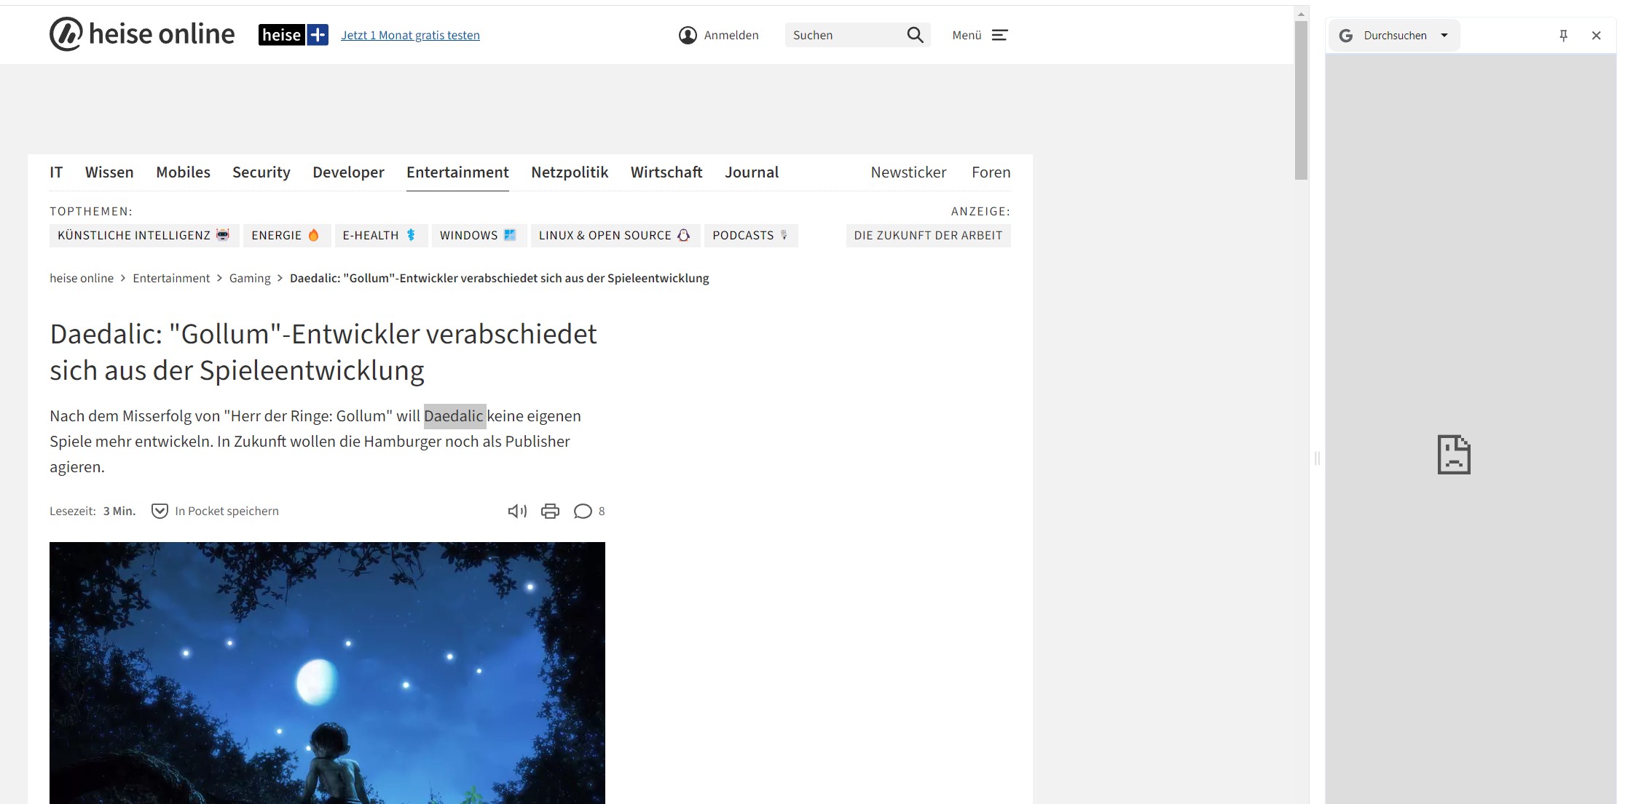The height and width of the screenshot is (804, 1625).
Task: Pin the Google side panel
Action: point(1563,36)
